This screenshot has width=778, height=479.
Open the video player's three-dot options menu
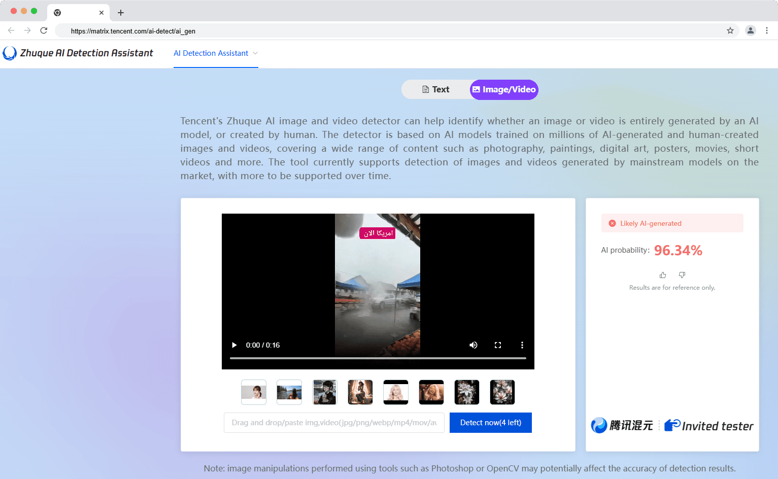tap(522, 345)
